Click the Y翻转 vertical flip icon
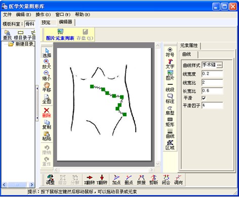Viewport: 239px width, 197px height. (102, 180)
